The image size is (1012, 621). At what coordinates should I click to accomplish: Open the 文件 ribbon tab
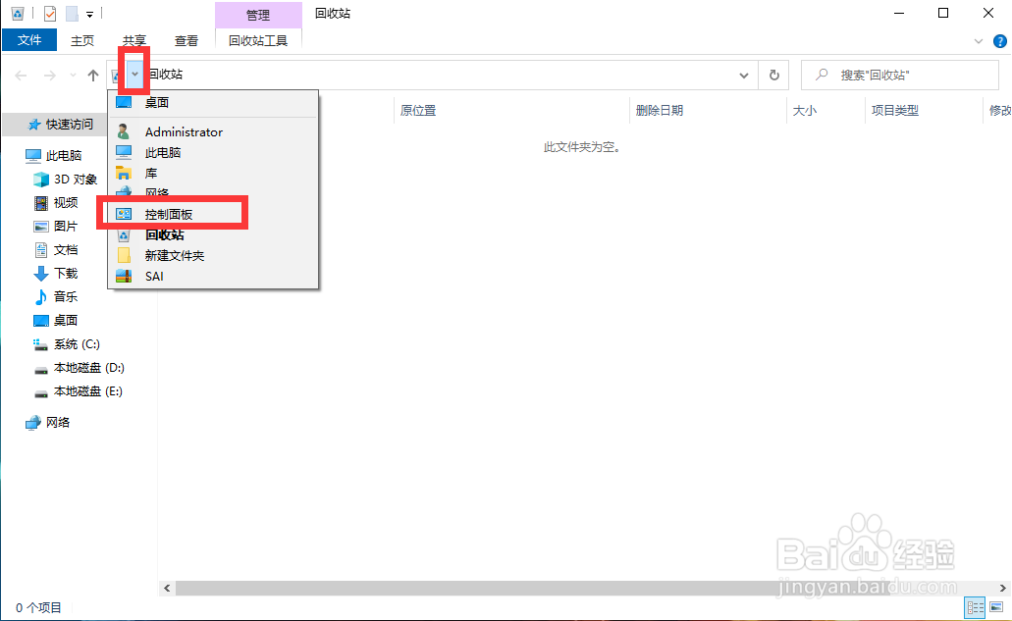[x=29, y=40]
